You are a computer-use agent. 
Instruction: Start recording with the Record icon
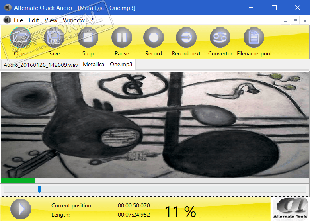tap(154, 37)
